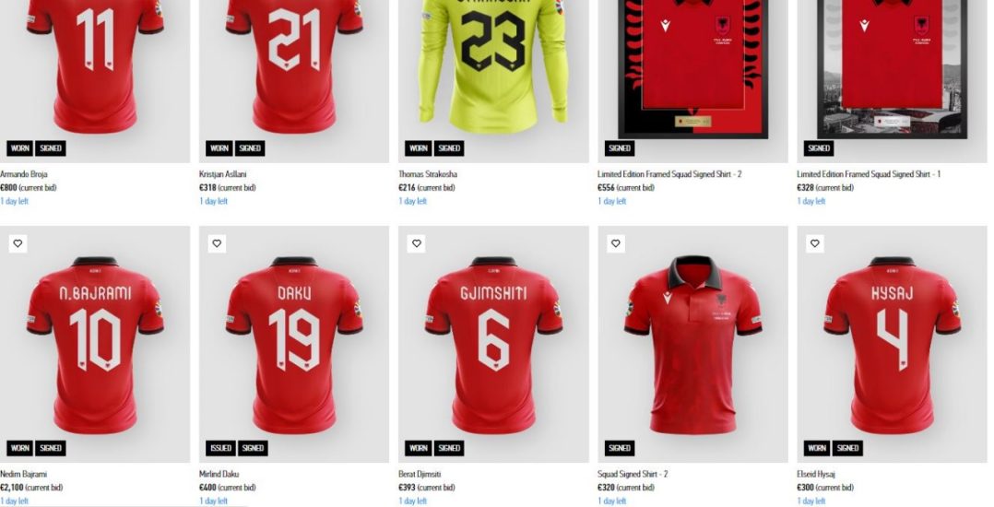Add Gjimshiti 6 shirt to favorites
This screenshot has width=994, height=507.
[x=417, y=243]
